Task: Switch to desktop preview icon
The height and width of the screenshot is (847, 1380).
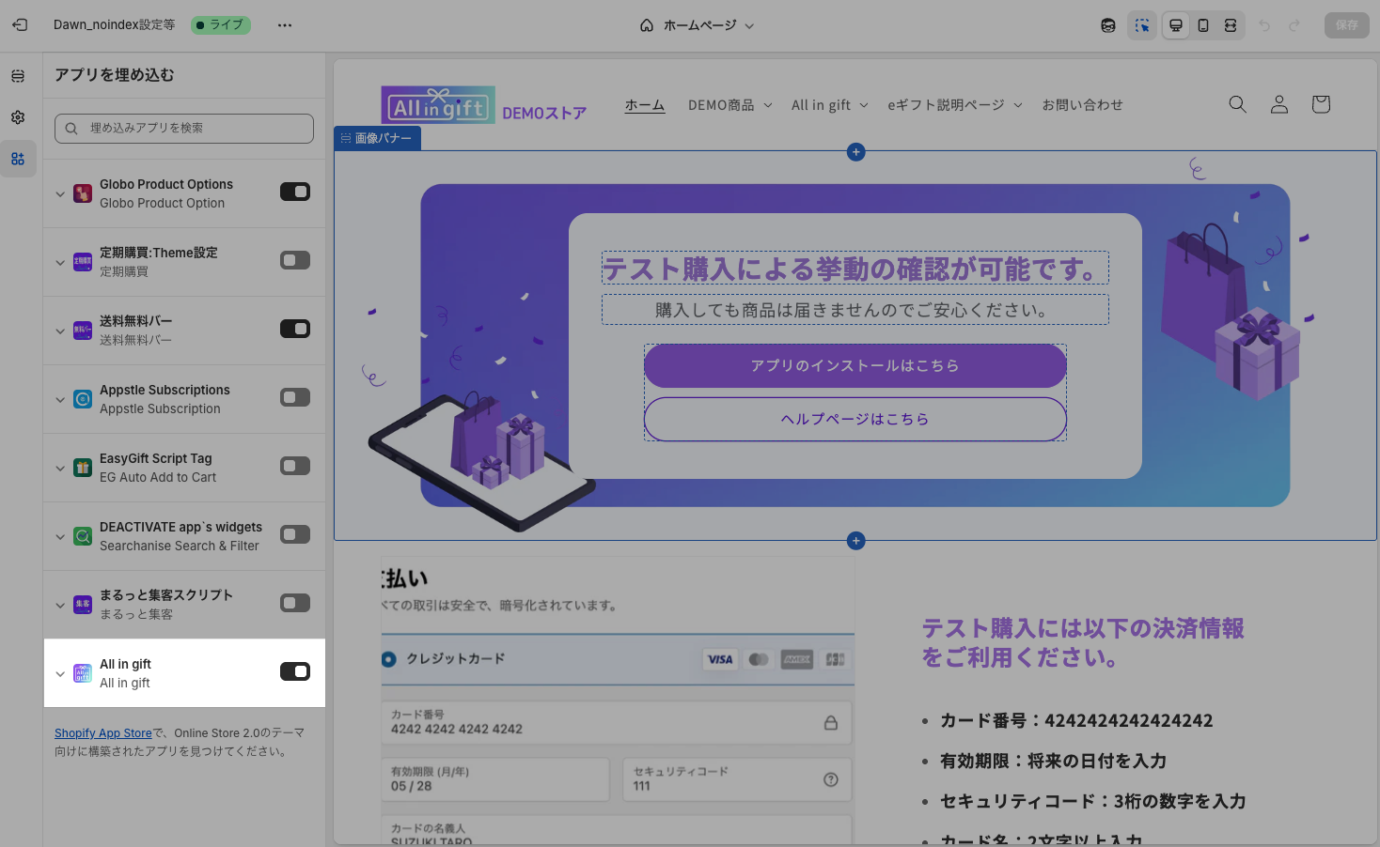Action: (1176, 25)
